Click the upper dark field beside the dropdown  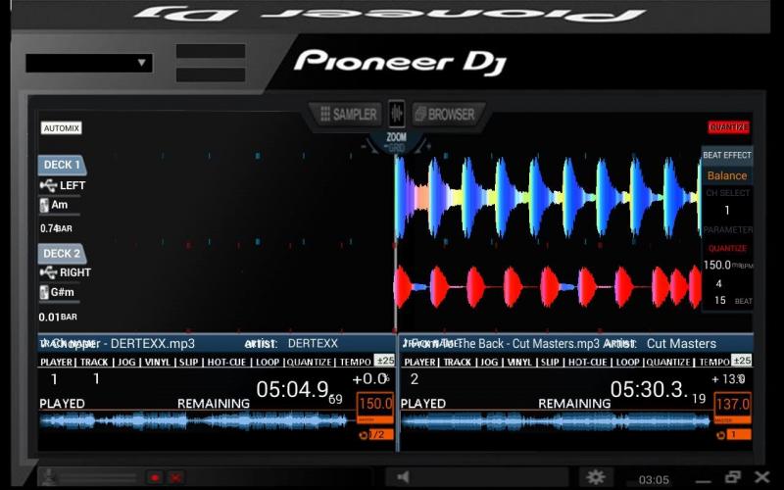(x=211, y=52)
